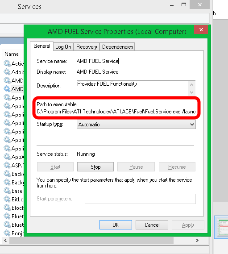Click the Name column header

12,54
